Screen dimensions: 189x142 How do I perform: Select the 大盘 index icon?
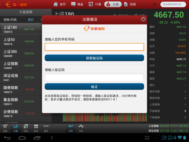tap(15, 128)
